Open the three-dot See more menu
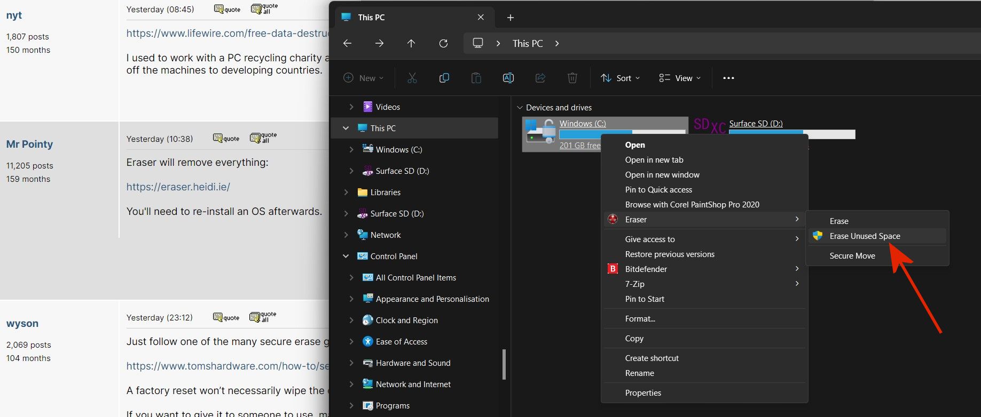Viewport: 981px width, 417px height. 728,78
